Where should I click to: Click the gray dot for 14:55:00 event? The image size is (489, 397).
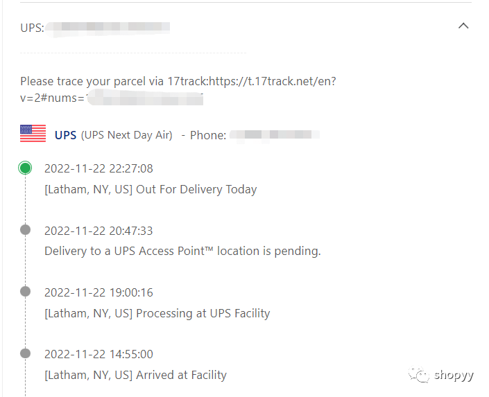(25, 353)
